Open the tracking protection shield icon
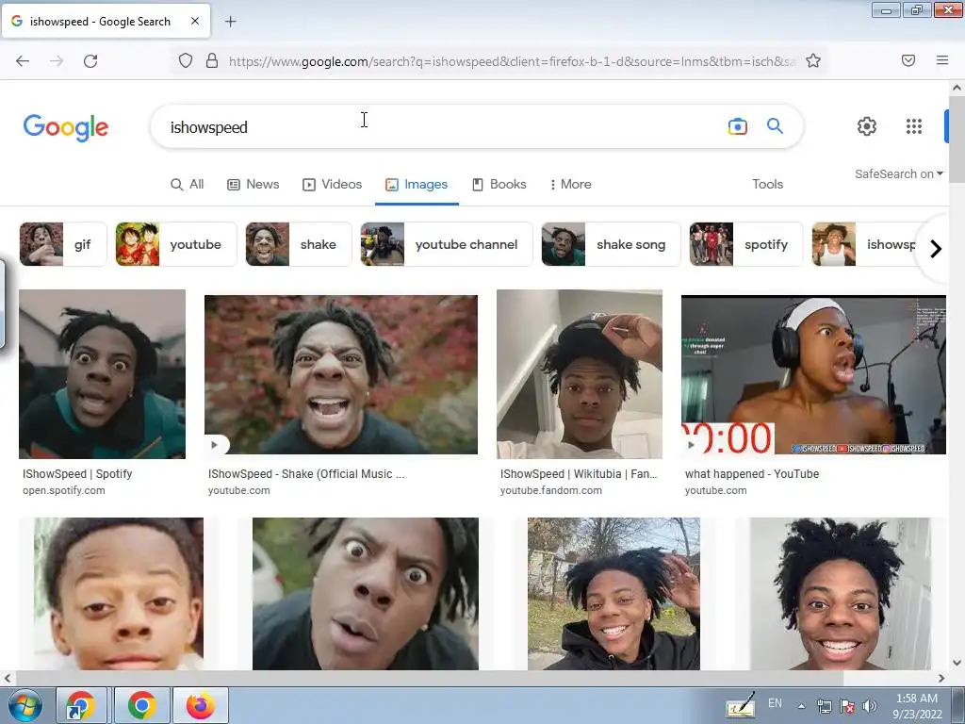This screenshot has height=724, width=965. pyautogui.click(x=186, y=61)
